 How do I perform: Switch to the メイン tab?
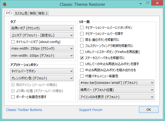pyautogui.click(x=9, y=13)
